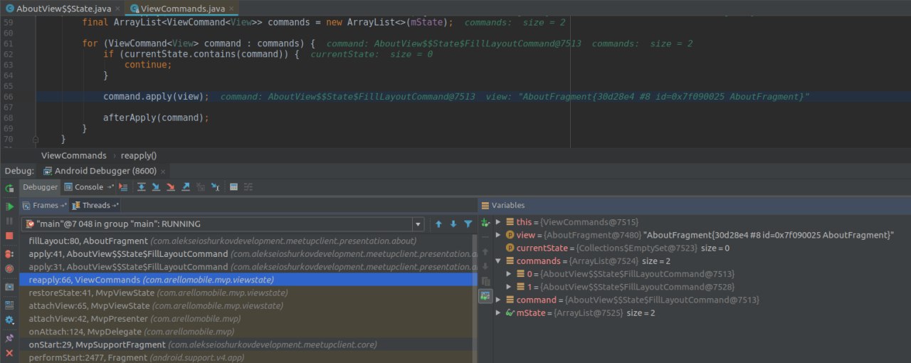Click the frames list vertical scrollbar
This screenshot has width=911, height=363.
(x=475, y=299)
